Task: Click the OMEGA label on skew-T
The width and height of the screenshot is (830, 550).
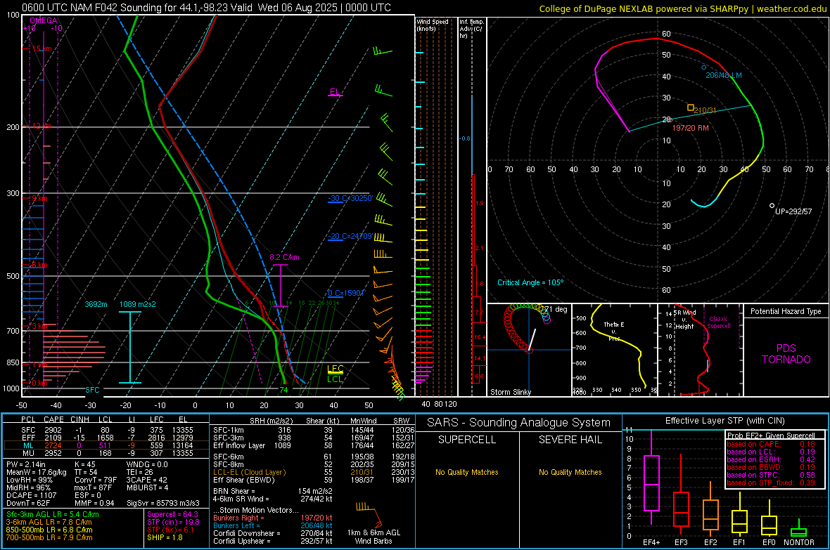Action: 44,20
